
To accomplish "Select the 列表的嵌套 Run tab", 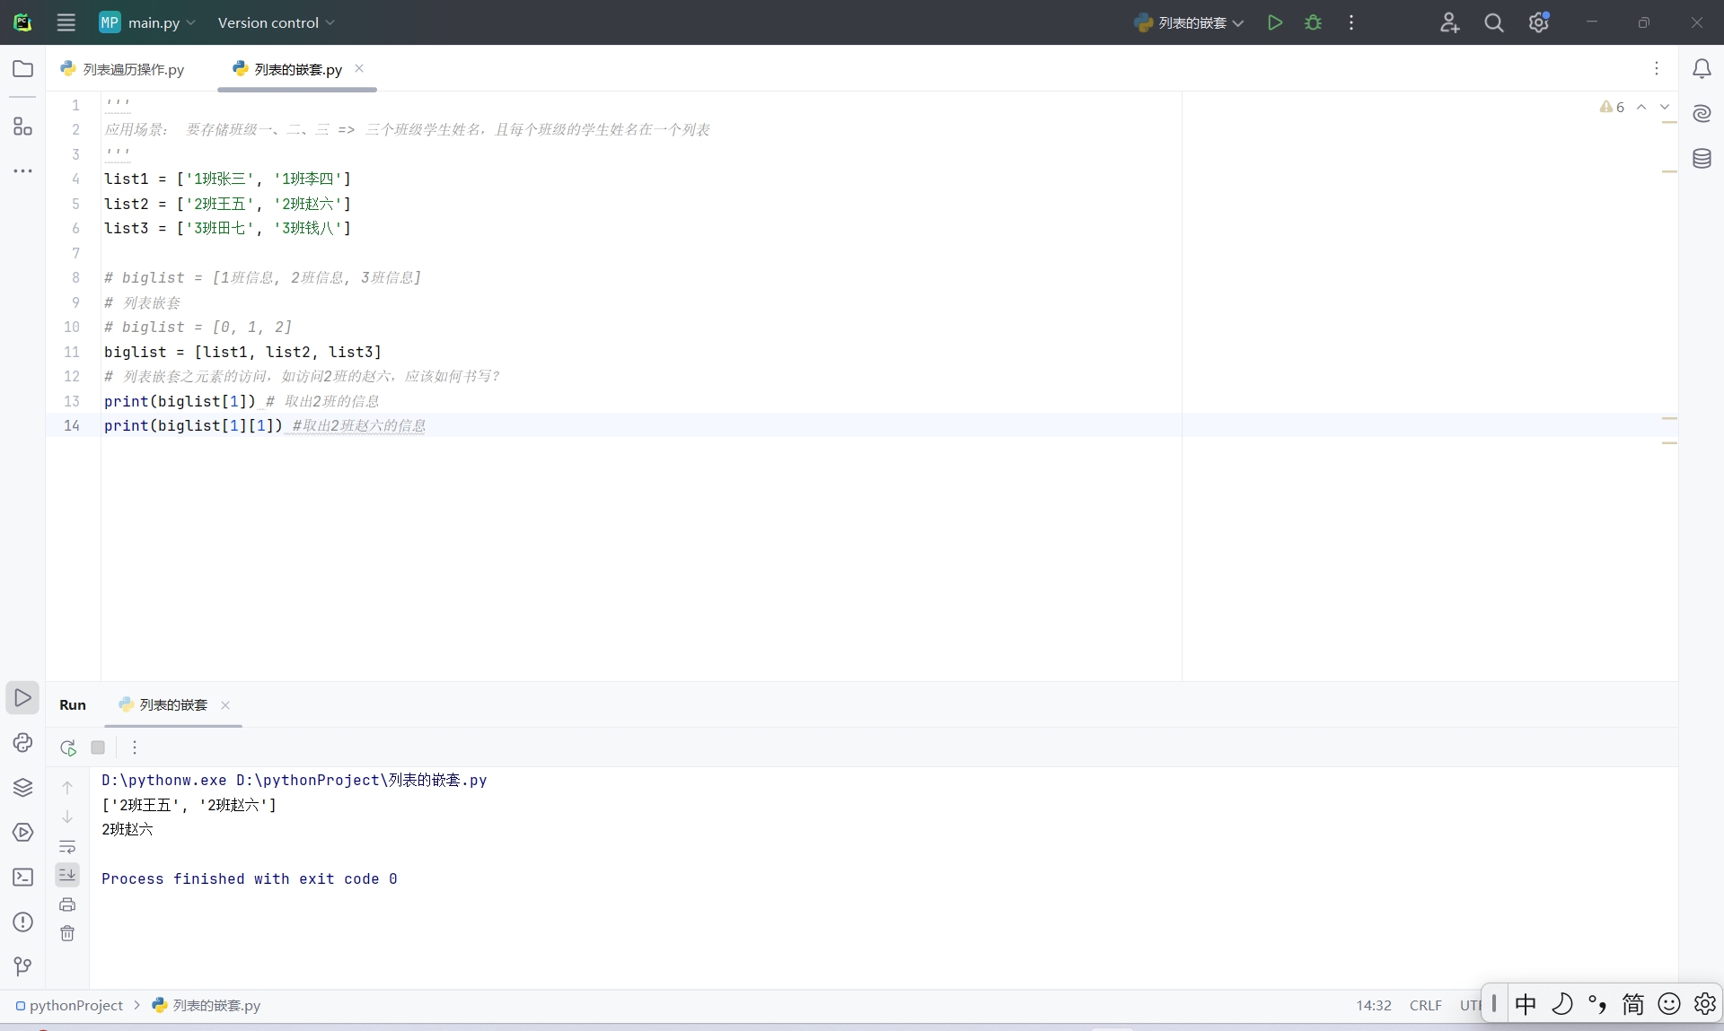I will 172,705.
